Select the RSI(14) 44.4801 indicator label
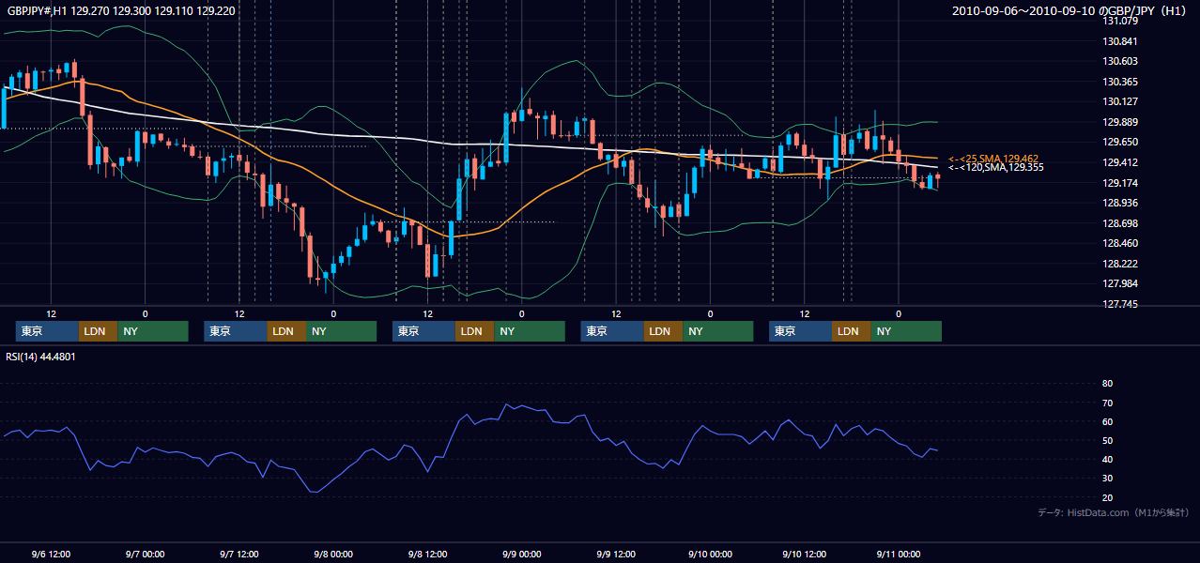The width and height of the screenshot is (1200, 563). [40, 357]
